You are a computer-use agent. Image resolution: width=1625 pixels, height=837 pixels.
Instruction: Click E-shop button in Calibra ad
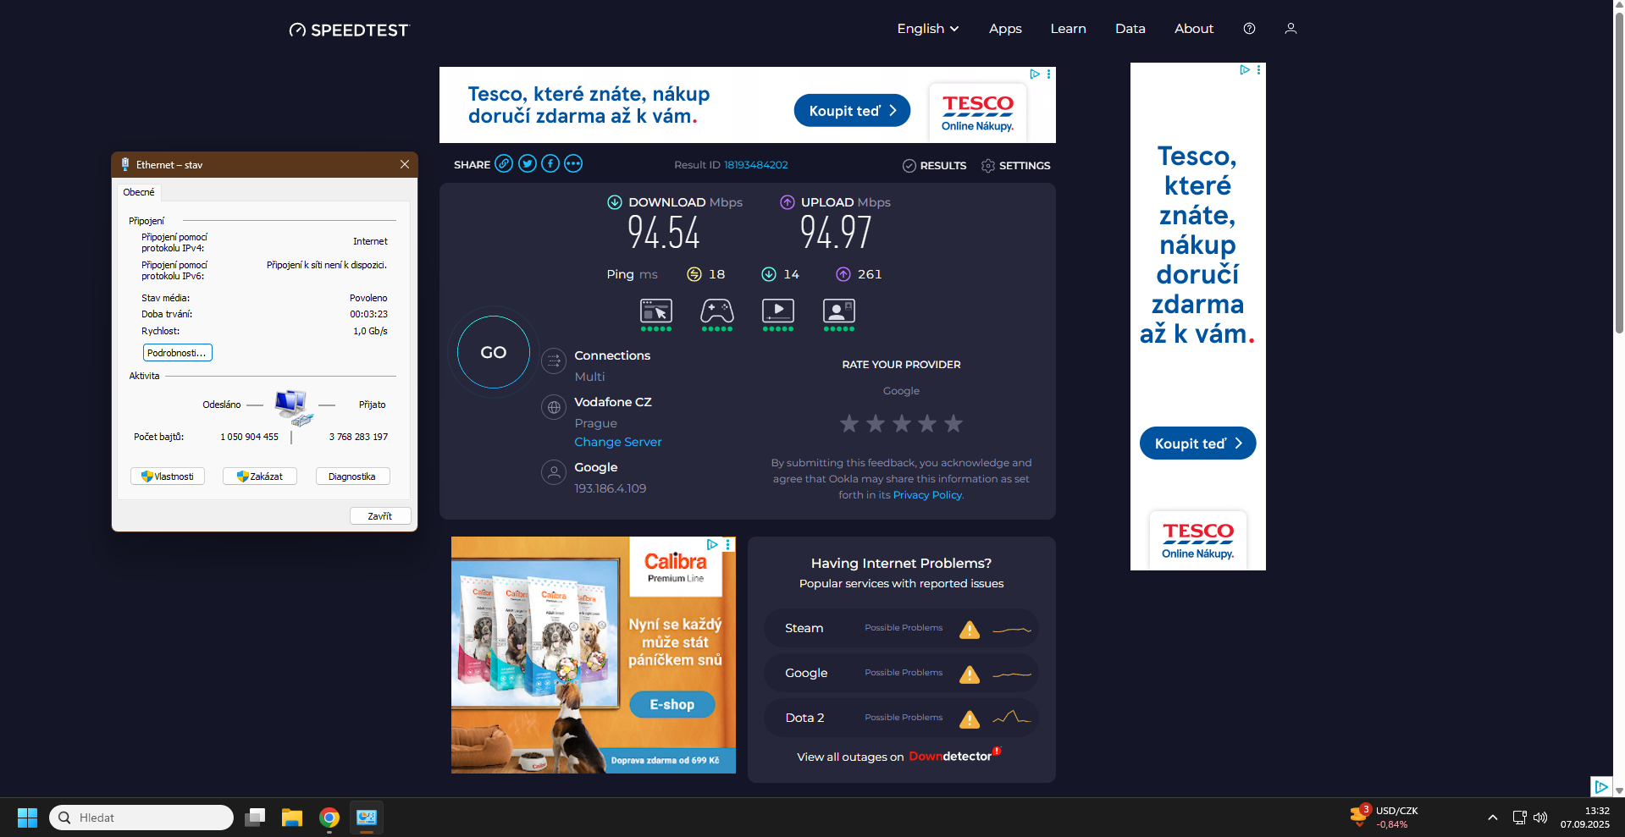click(x=672, y=704)
